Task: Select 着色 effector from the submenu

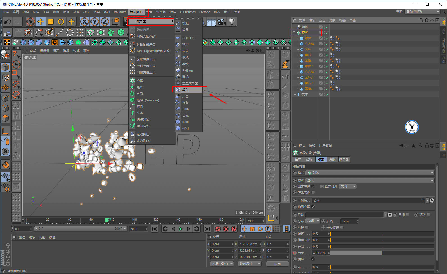Action: click(x=185, y=90)
